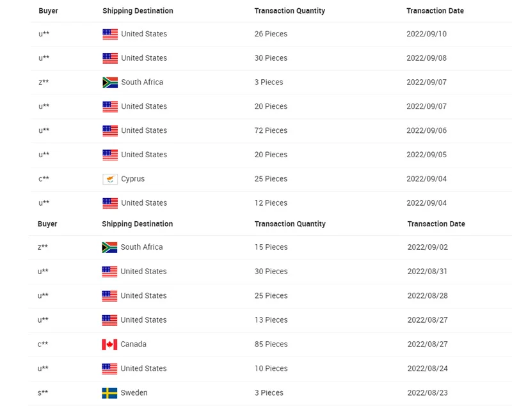The image size is (512, 409).
Task: Click the Canada flag icon
Action: [x=109, y=344]
